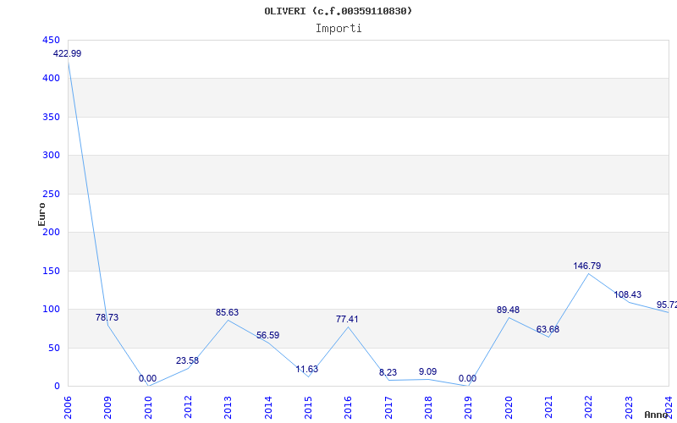677x423 pixels.
Task: Click the 2021 x-axis year
Action: [x=548, y=407]
